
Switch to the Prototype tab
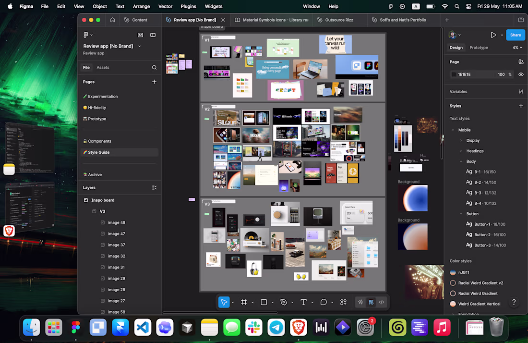(x=479, y=48)
